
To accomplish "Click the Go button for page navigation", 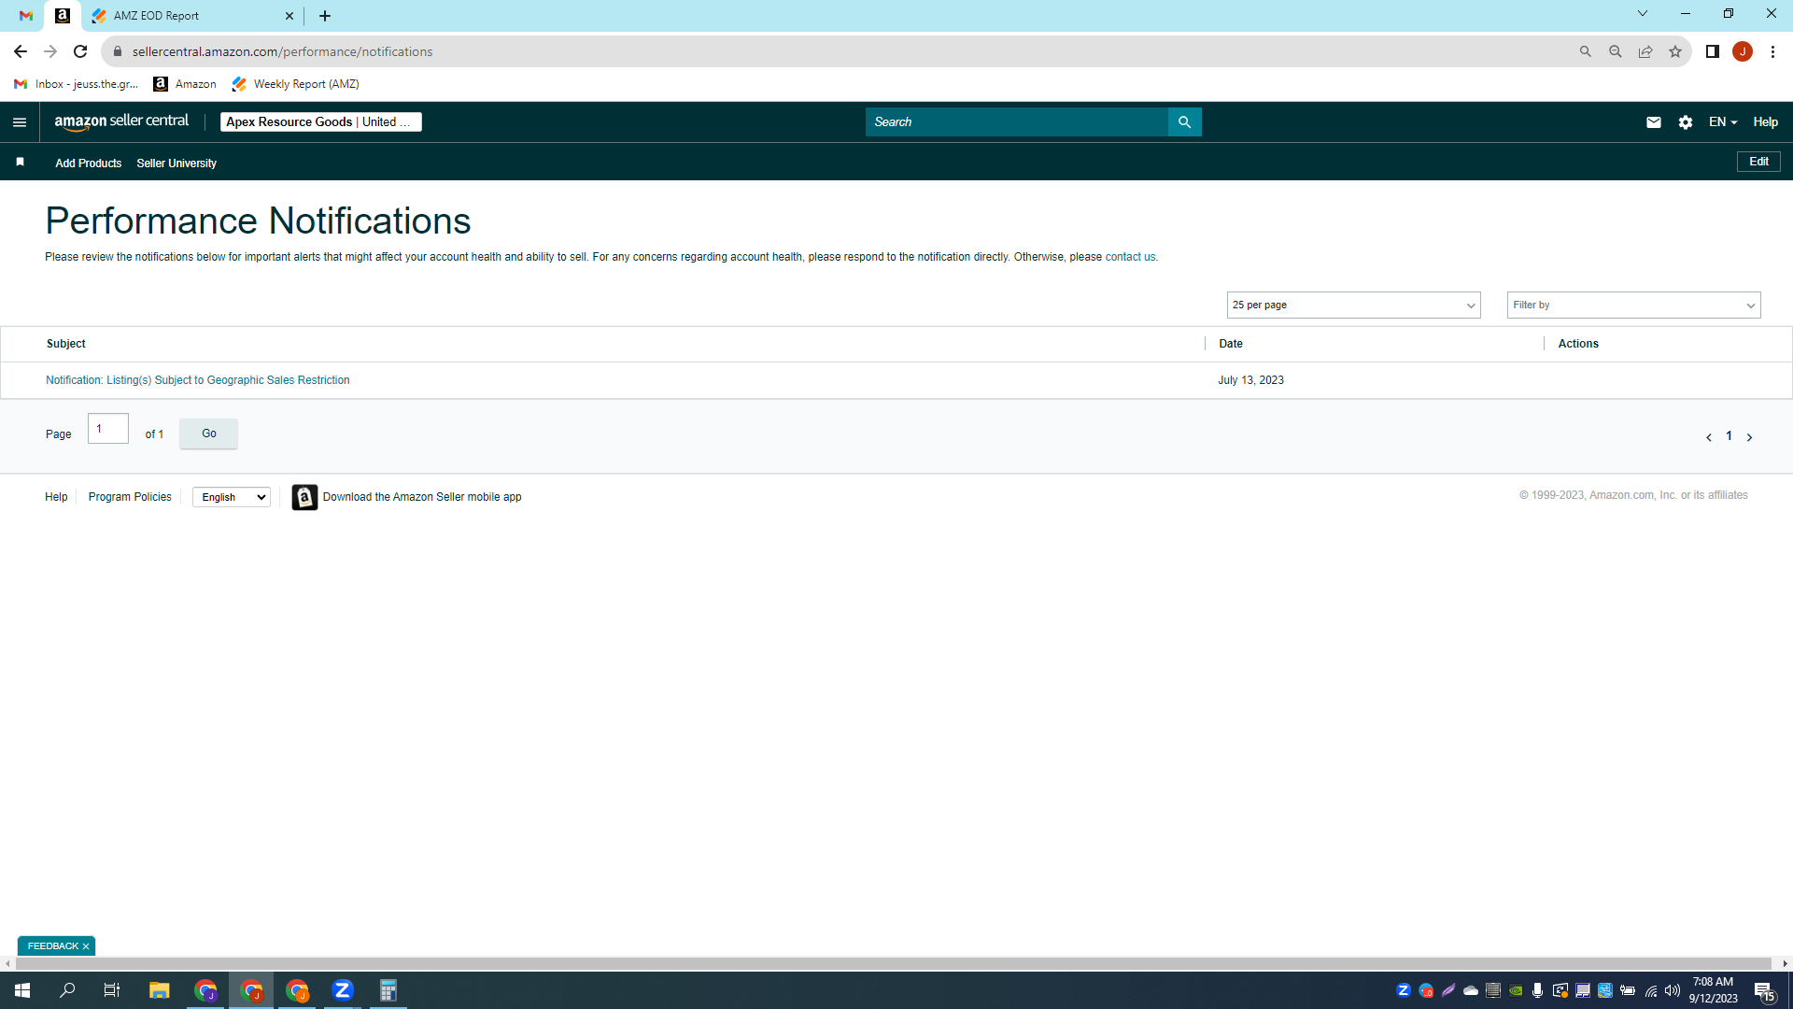I will [x=209, y=433].
